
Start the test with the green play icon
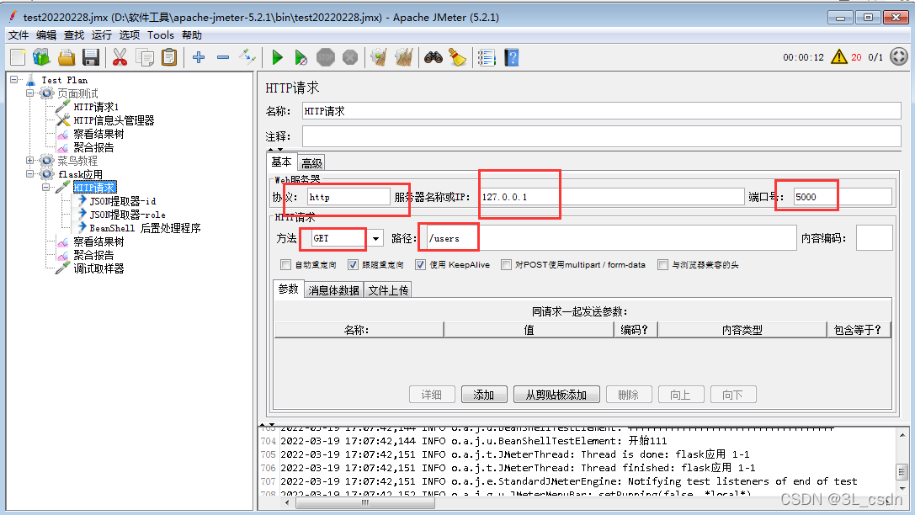click(277, 57)
